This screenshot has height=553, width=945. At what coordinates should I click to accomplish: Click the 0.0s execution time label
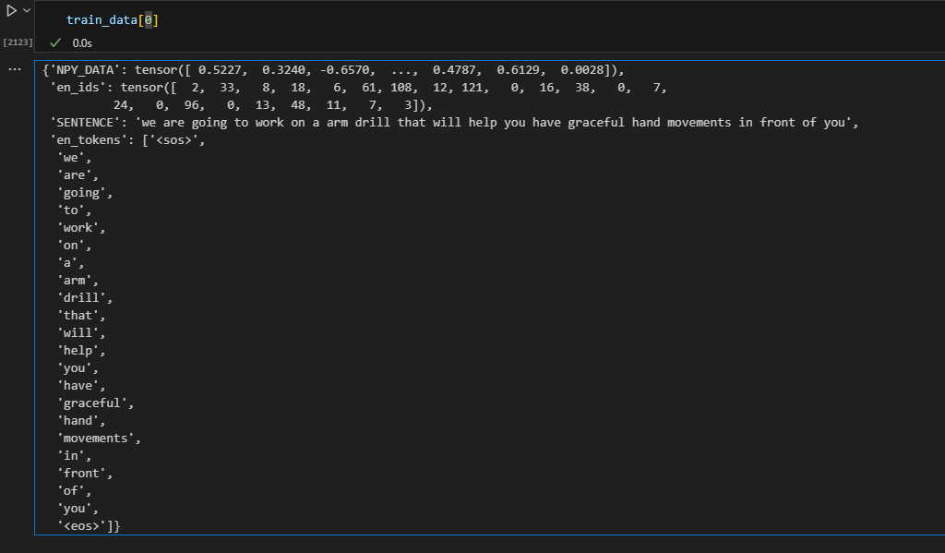coord(82,43)
